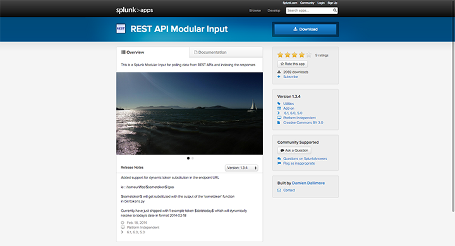455x246 pixels.
Task: Open the Platform Independent link in sidebar
Action: coord(300,118)
